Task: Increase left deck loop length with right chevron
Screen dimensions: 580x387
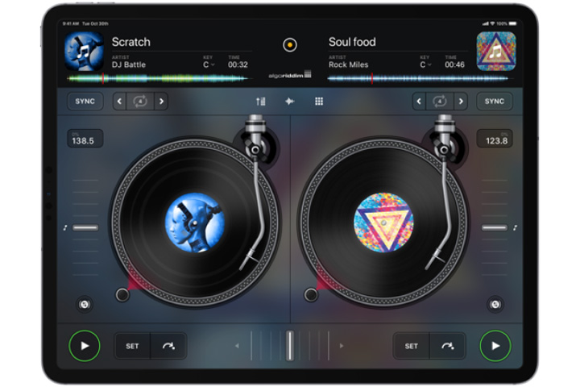Action: point(161,102)
